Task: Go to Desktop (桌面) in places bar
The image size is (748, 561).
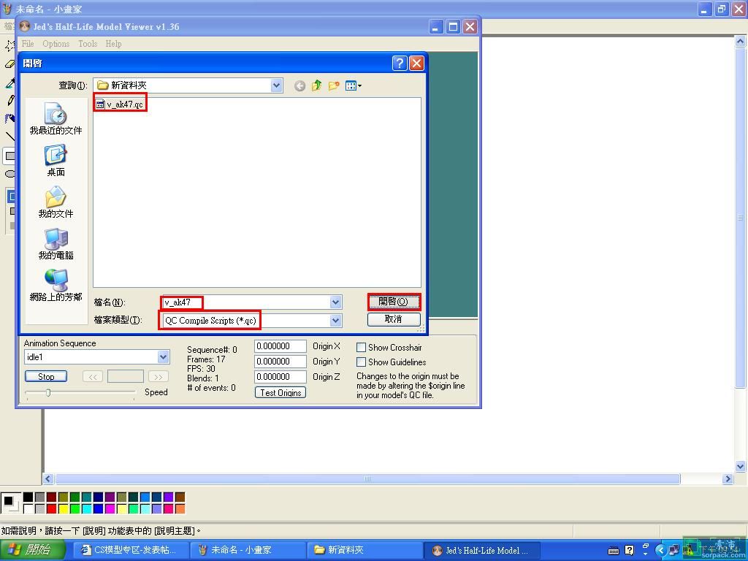Action: tap(56, 161)
